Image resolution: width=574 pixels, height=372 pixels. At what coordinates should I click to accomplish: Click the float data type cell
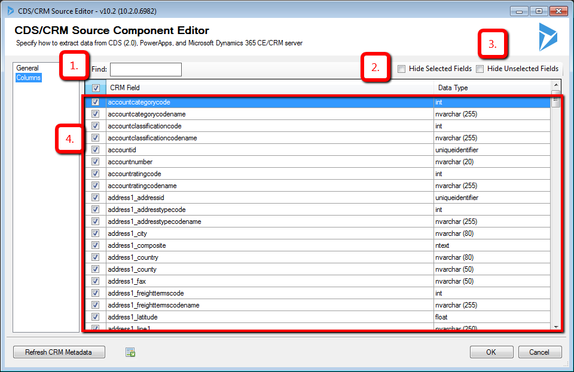[x=491, y=317]
